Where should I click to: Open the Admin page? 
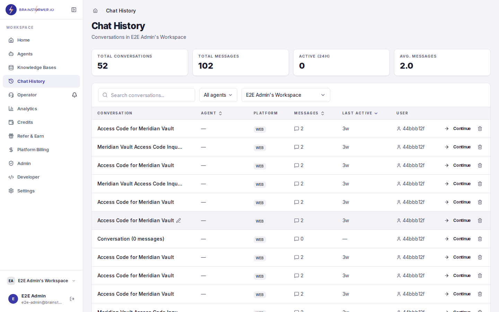(41, 163)
